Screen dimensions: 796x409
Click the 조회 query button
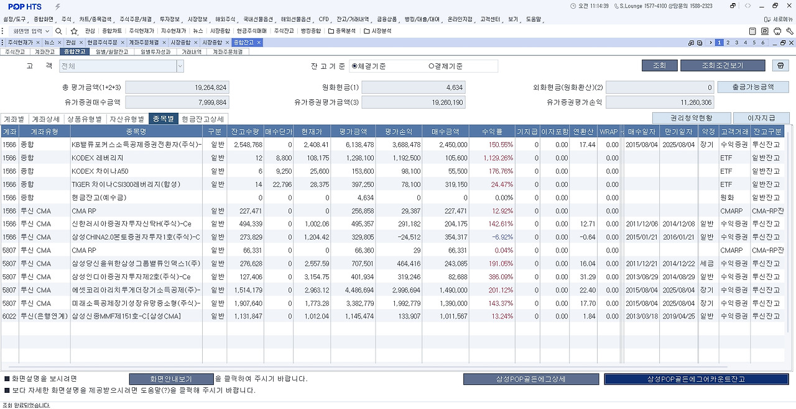tap(659, 66)
